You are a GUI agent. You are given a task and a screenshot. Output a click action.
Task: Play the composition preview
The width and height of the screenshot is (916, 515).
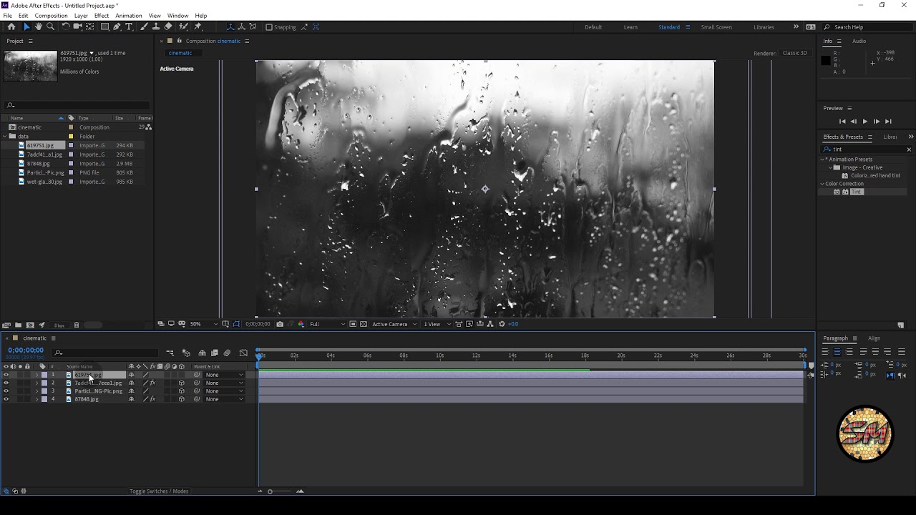click(x=864, y=122)
